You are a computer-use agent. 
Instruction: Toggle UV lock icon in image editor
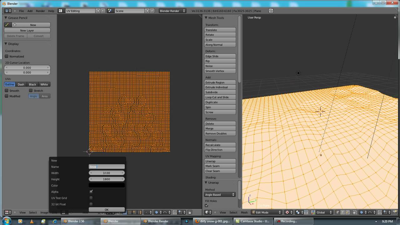[189, 212]
